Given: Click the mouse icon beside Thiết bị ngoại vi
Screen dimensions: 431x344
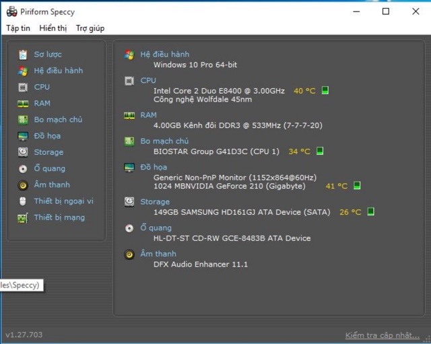Looking at the screenshot, I should pyautogui.click(x=23, y=201).
